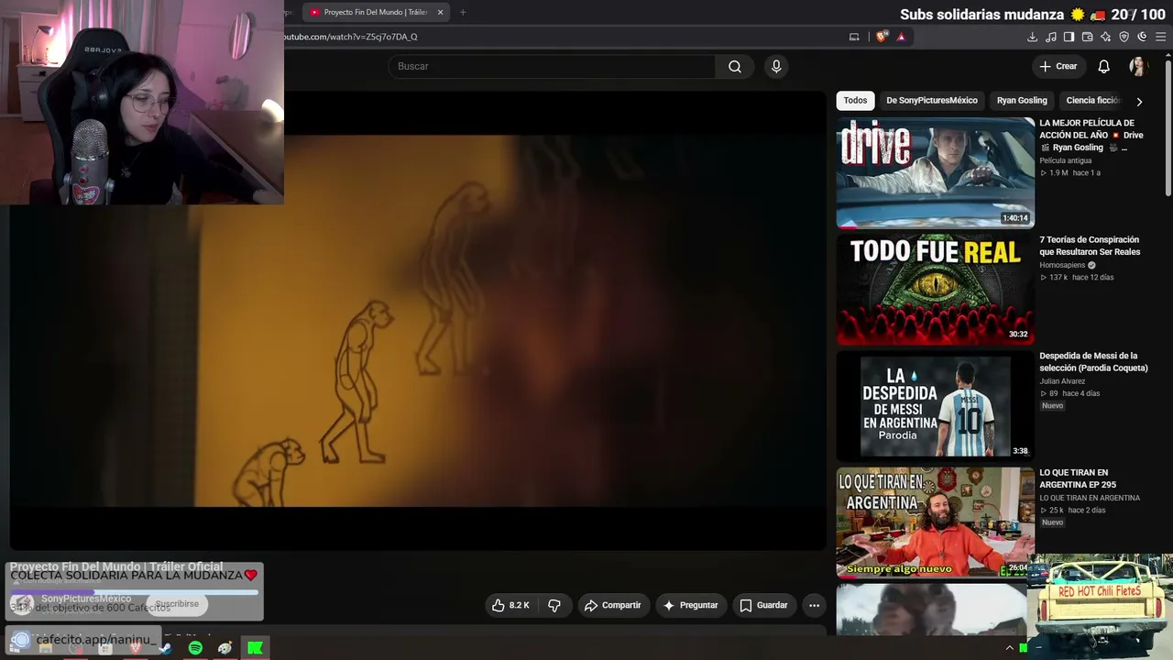1173x660 pixels.
Task: Select the De SonyPicturesMéxico filter chip
Action: (x=932, y=101)
